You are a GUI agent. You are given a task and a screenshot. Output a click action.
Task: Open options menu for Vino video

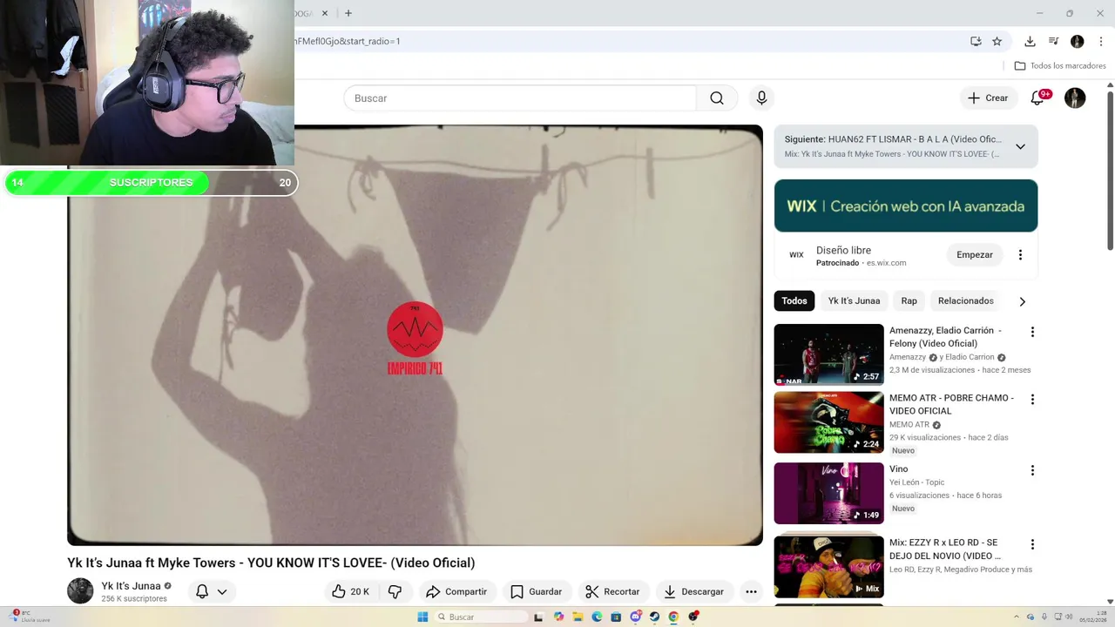(1032, 470)
